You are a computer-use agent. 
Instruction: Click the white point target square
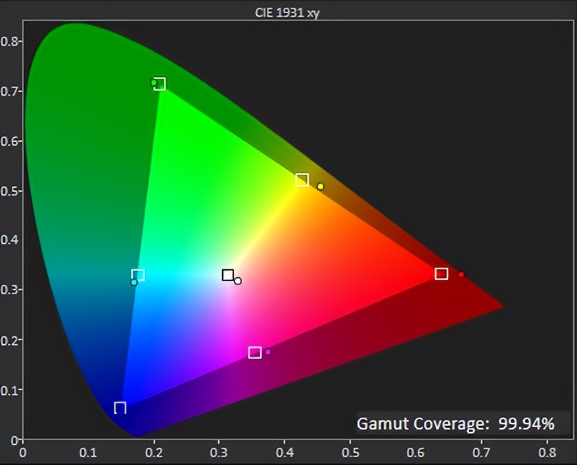228,275
